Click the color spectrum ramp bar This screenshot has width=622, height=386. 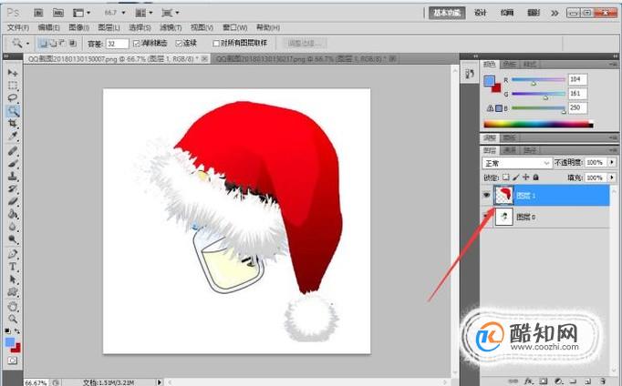coord(538,125)
